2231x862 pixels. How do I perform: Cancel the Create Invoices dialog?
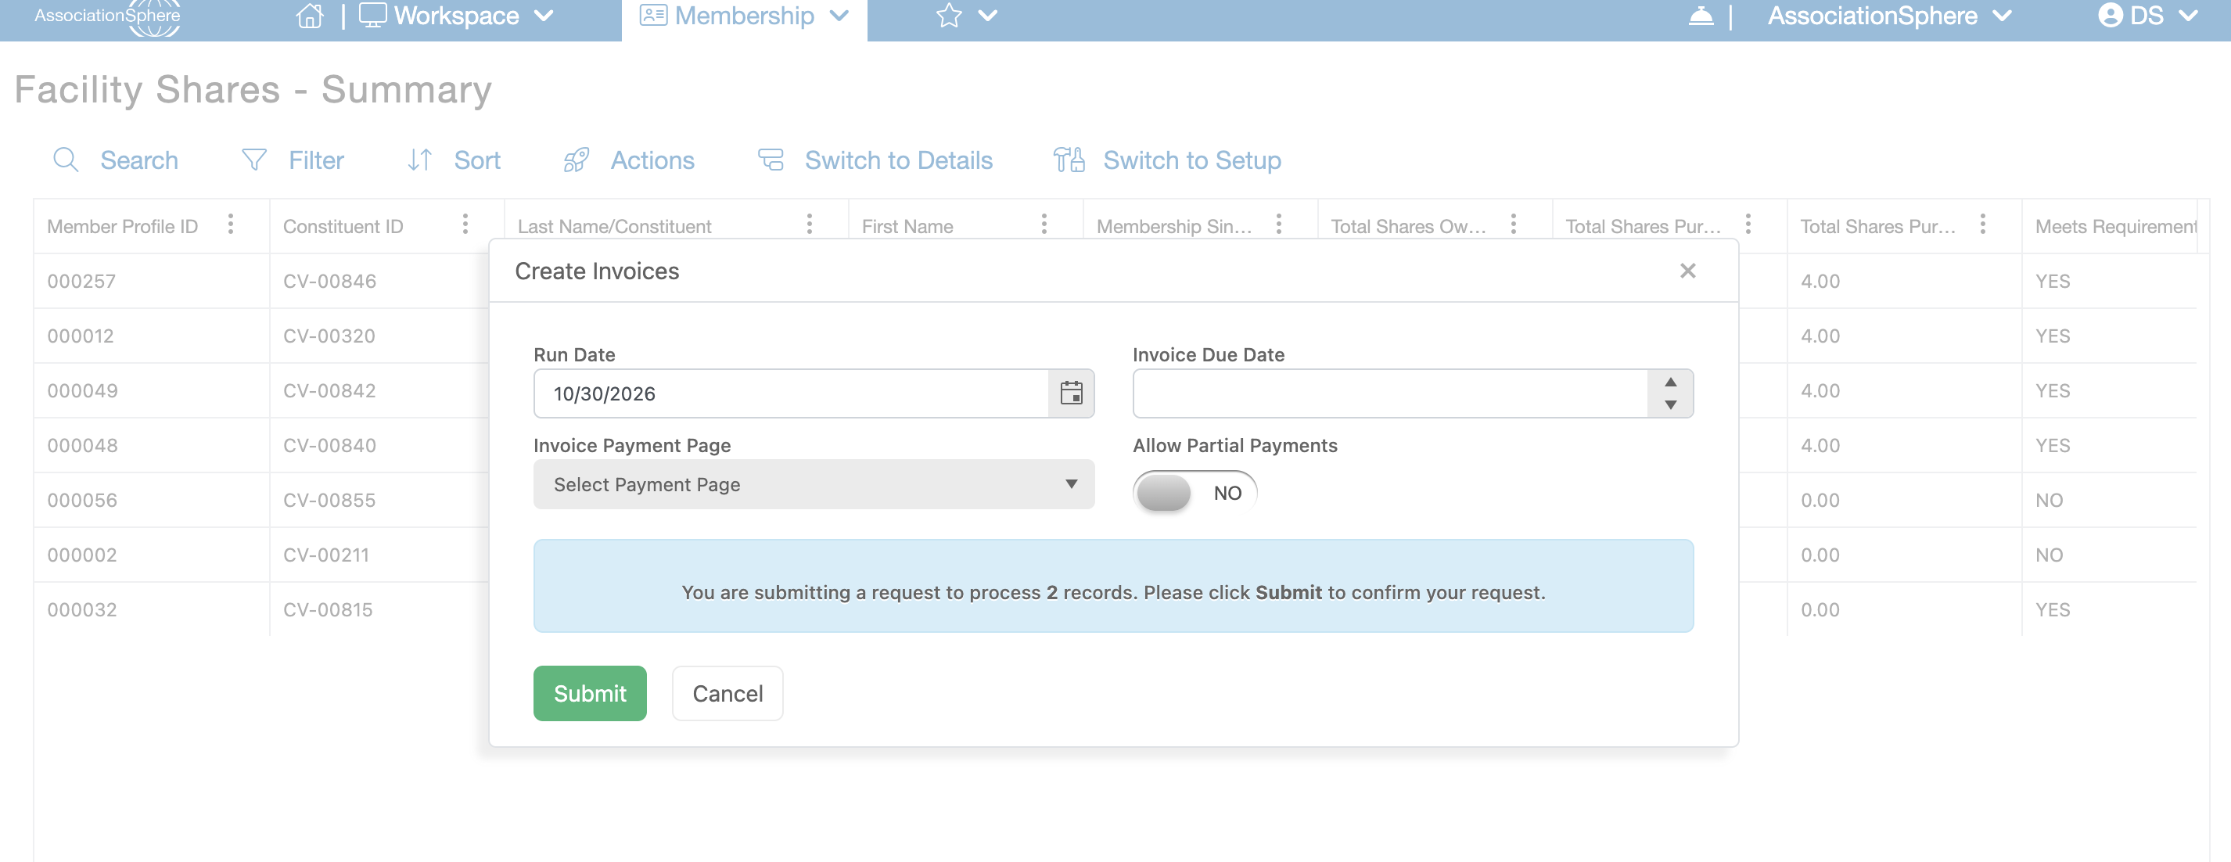point(727,693)
